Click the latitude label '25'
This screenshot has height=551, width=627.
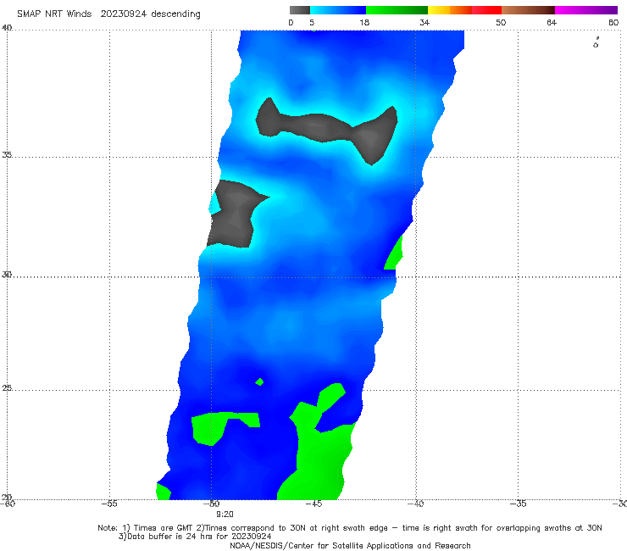click(x=7, y=387)
